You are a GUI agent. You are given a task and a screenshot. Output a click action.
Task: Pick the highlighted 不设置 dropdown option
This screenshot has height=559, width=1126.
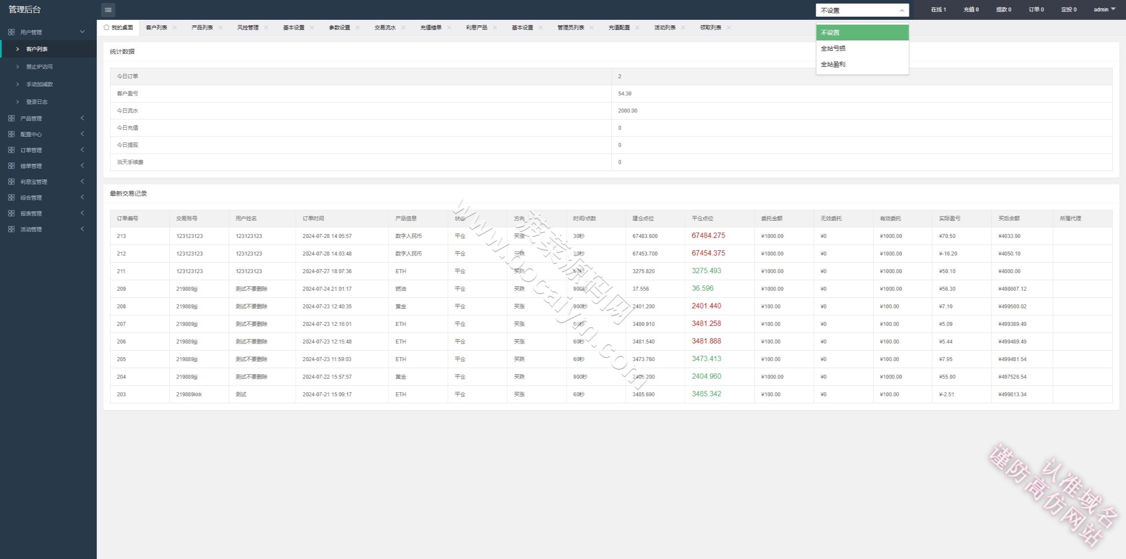pyautogui.click(x=862, y=33)
